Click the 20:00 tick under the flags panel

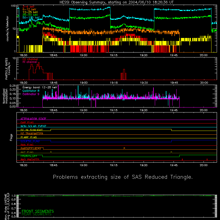(x=204, y=165)
